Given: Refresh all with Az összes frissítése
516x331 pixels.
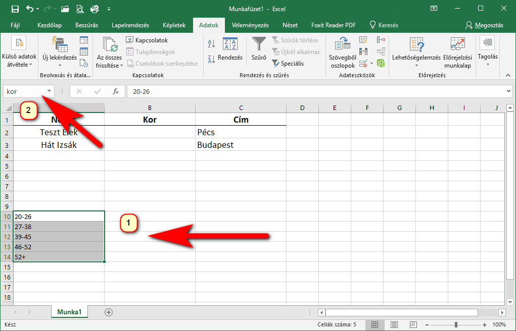Looking at the screenshot, I should pyautogui.click(x=110, y=51).
